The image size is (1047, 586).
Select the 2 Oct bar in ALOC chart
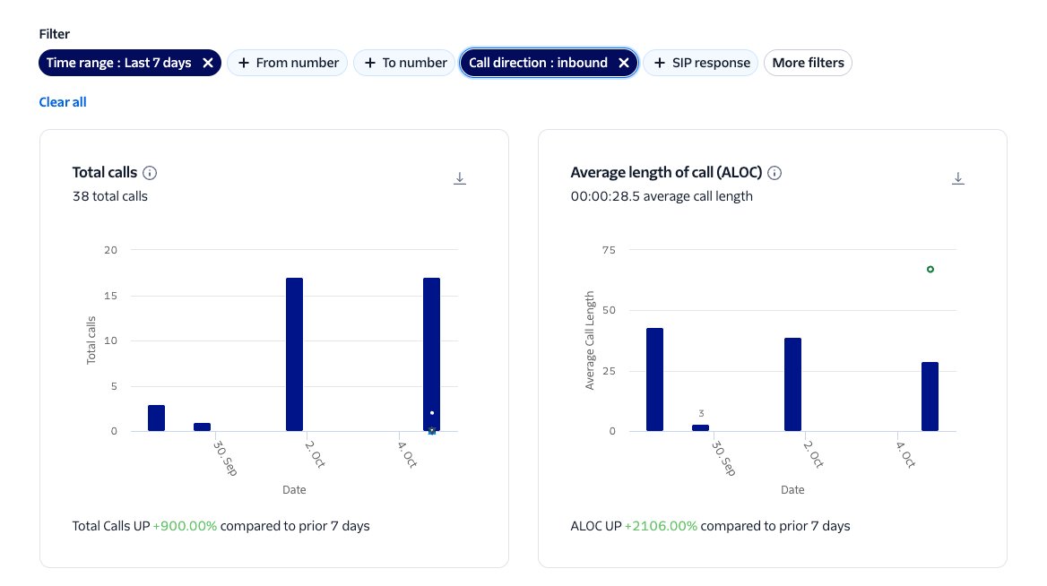792,384
